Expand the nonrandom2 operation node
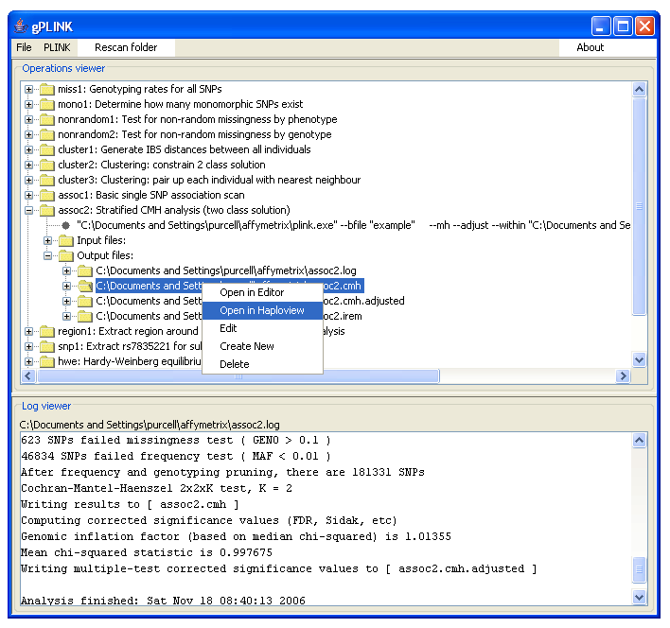This screenshot has width=670, height=628. coord(28,134)
